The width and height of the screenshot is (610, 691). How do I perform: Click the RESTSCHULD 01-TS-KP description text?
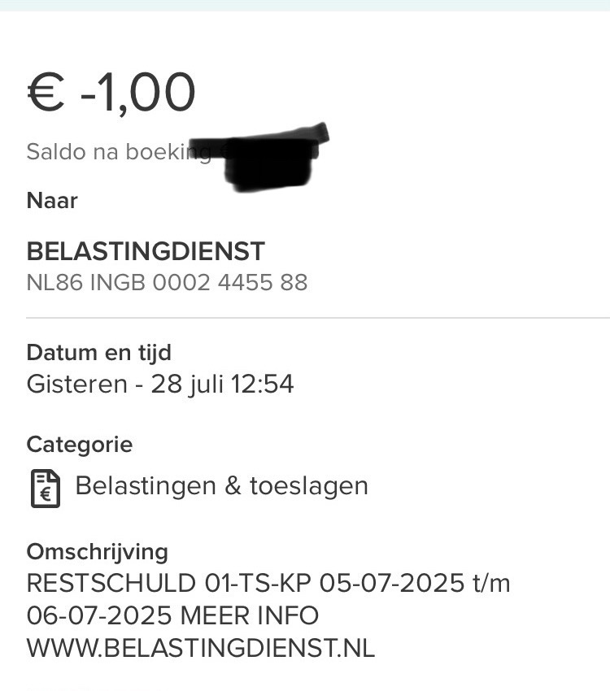(169, 584)
